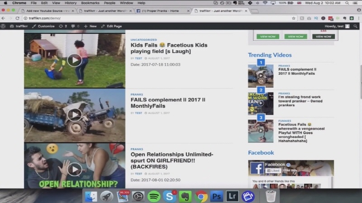Open Spotify from the dock
Screen dimensions: 362x203
point(154,197)
